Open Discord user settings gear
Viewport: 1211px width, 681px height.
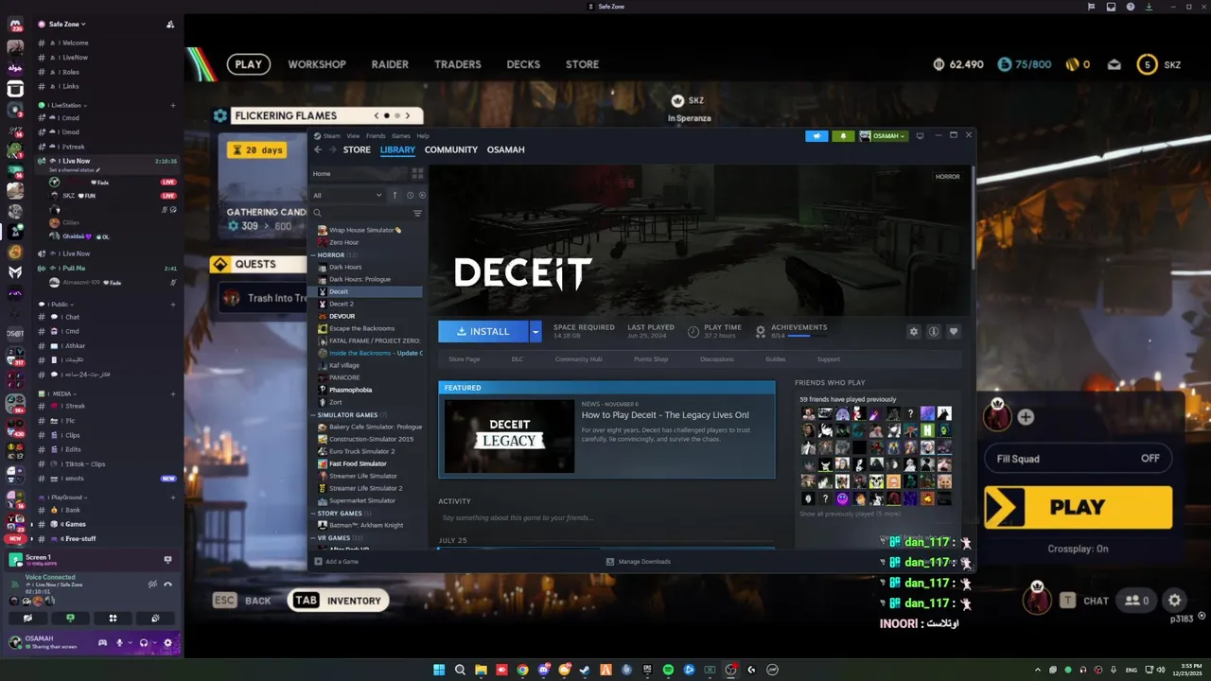(x=167, y=642)
